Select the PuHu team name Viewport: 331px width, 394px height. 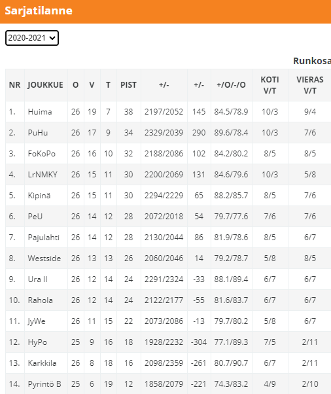click(x=38, y=133)
